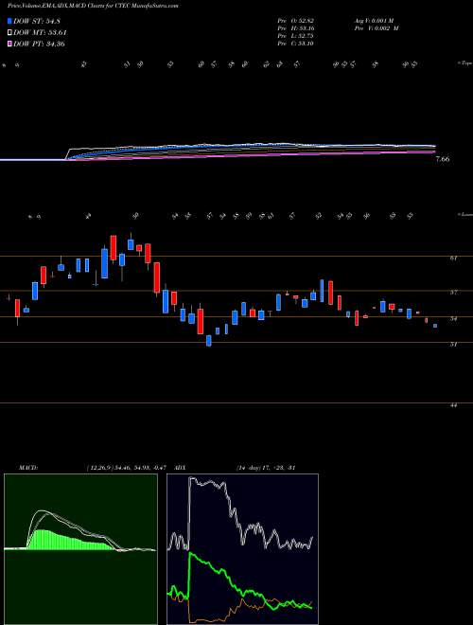Select the 'DOW ST: 54.8' legend text
Screen dimensions: 473x625
coord(37,22)
